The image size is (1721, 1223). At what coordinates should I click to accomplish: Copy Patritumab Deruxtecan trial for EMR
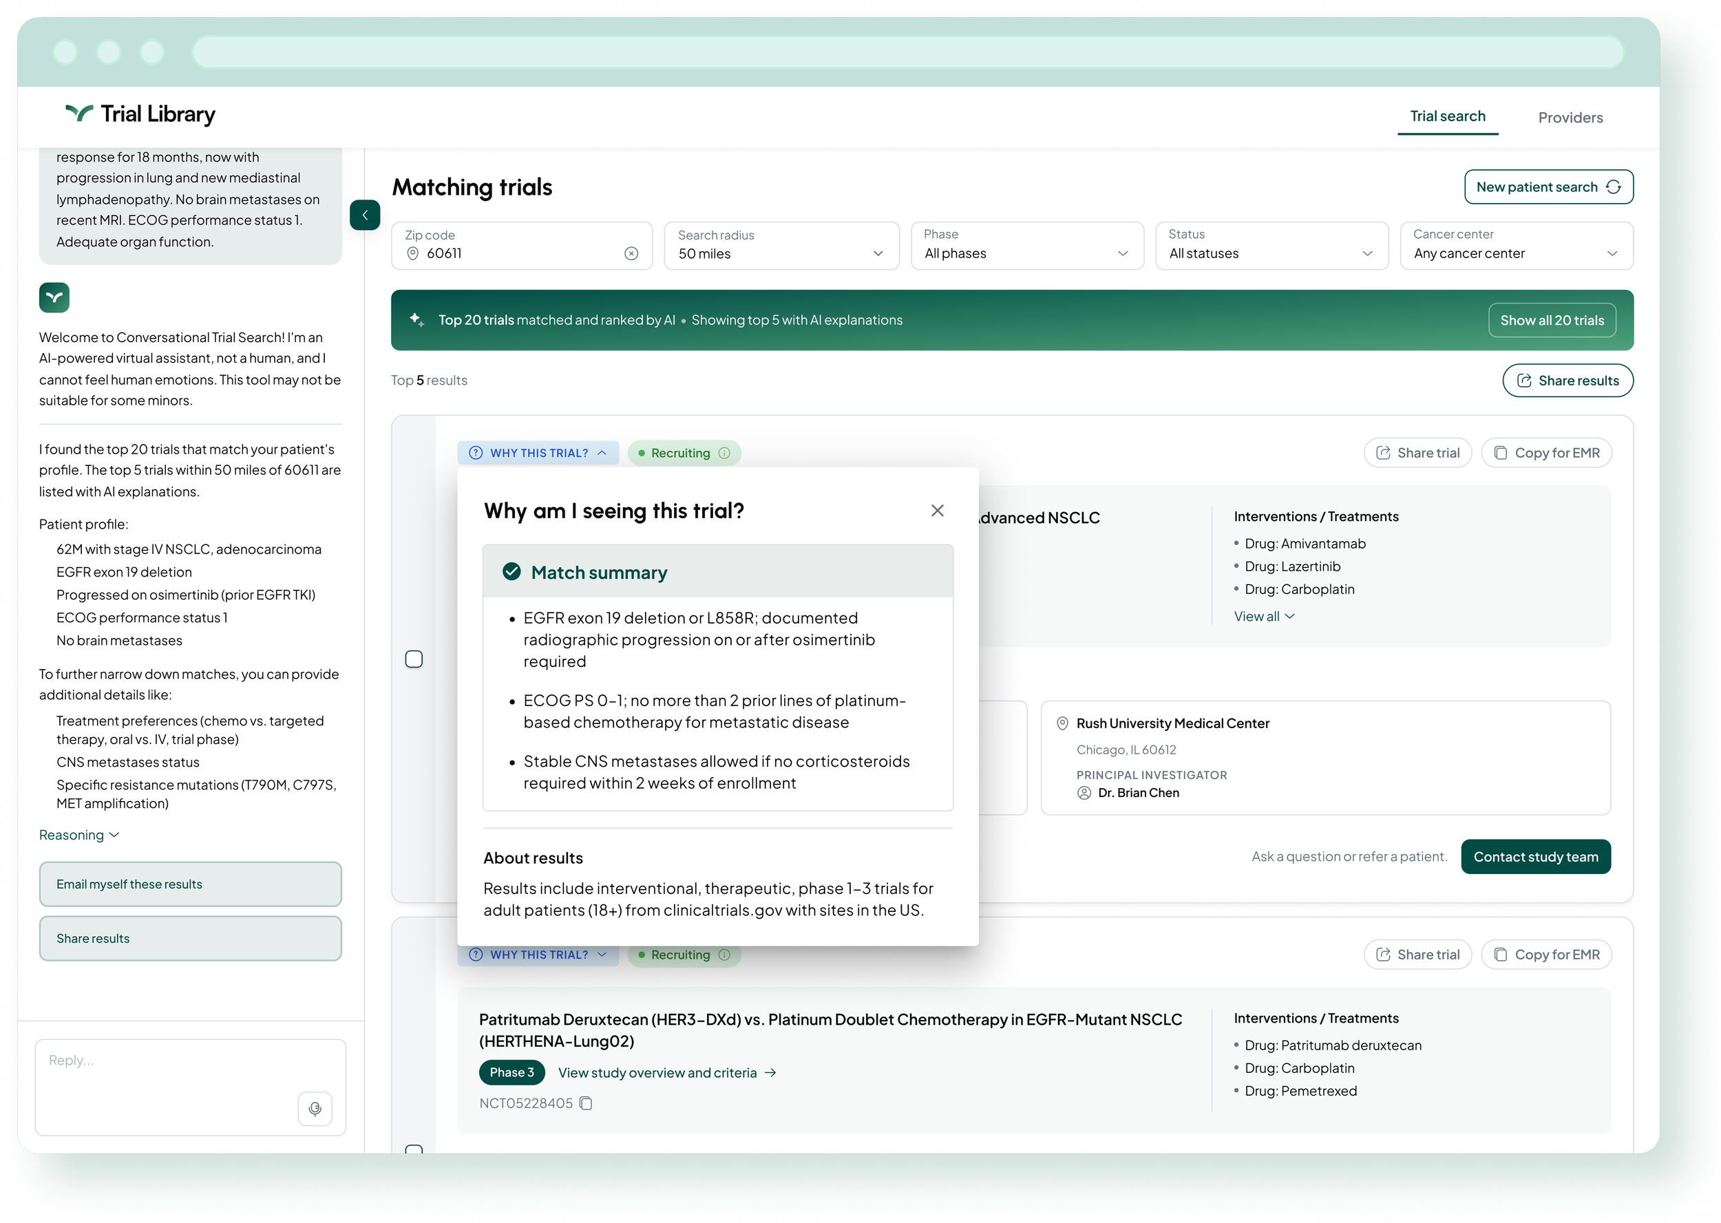pos(1545,954)
